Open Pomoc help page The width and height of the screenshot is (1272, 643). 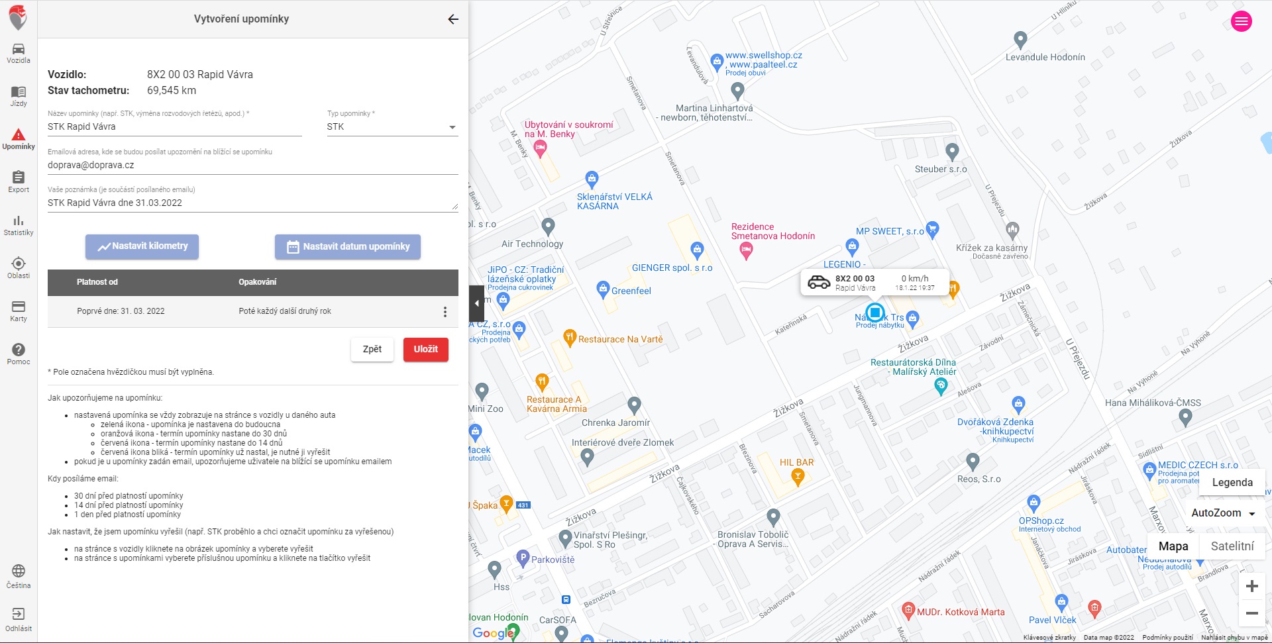point(19,354)
